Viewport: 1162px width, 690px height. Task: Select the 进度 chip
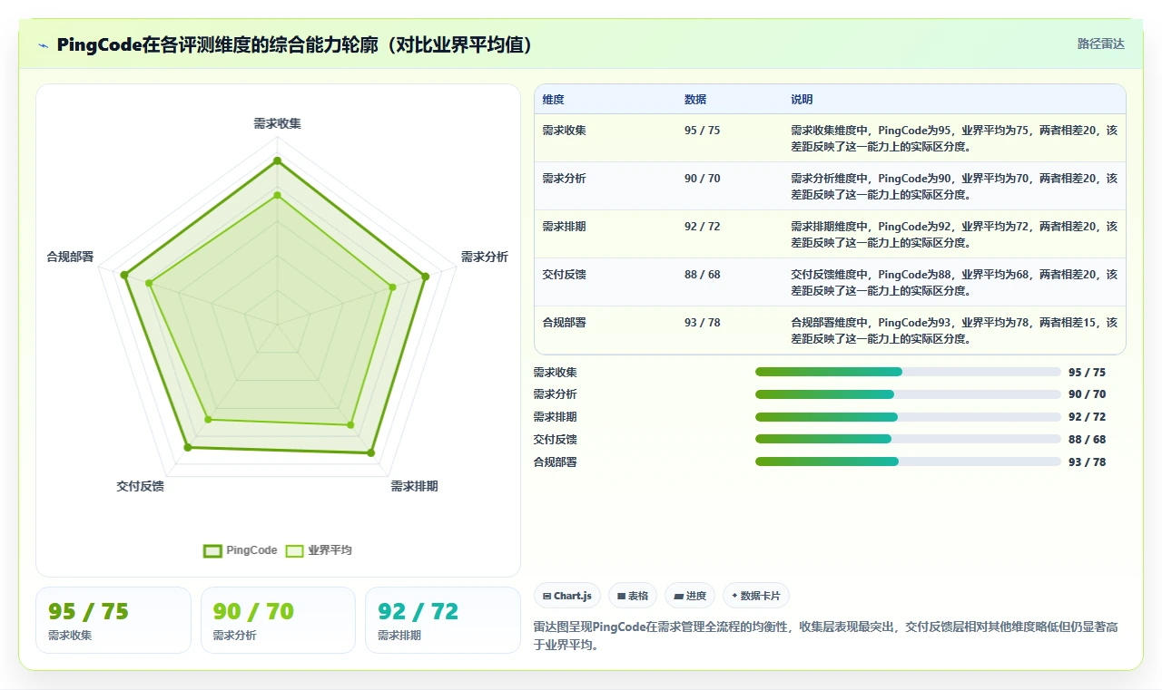(690, 596)
